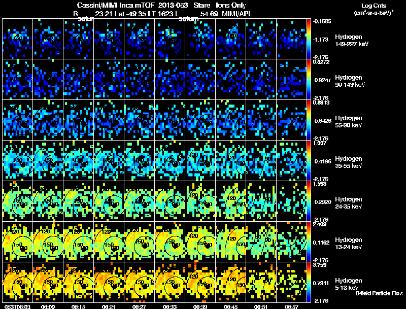Open the 149-227 keV panel at 06:33
The image size is (406, 309).
[170, 39]
